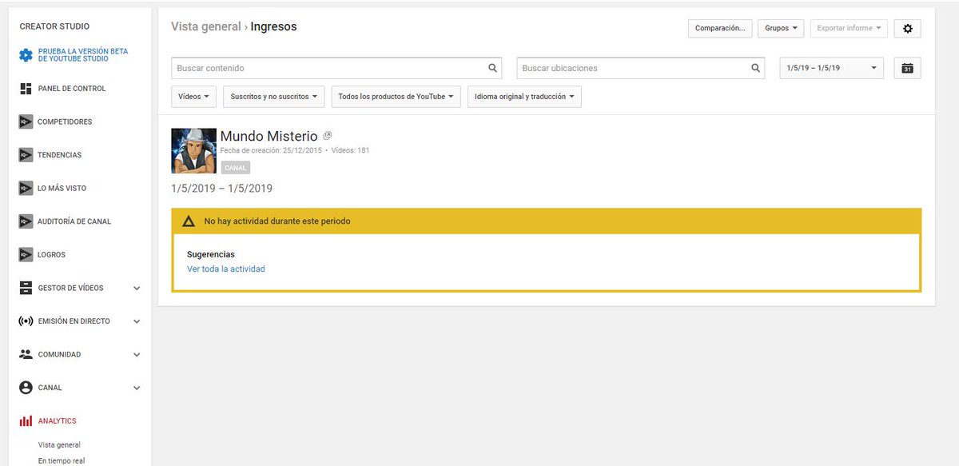The height and width of the screenshot is (466, 959).
Task: Open the 1/5/19 – 1/5/19 date range dropdown
Action: 832,68
